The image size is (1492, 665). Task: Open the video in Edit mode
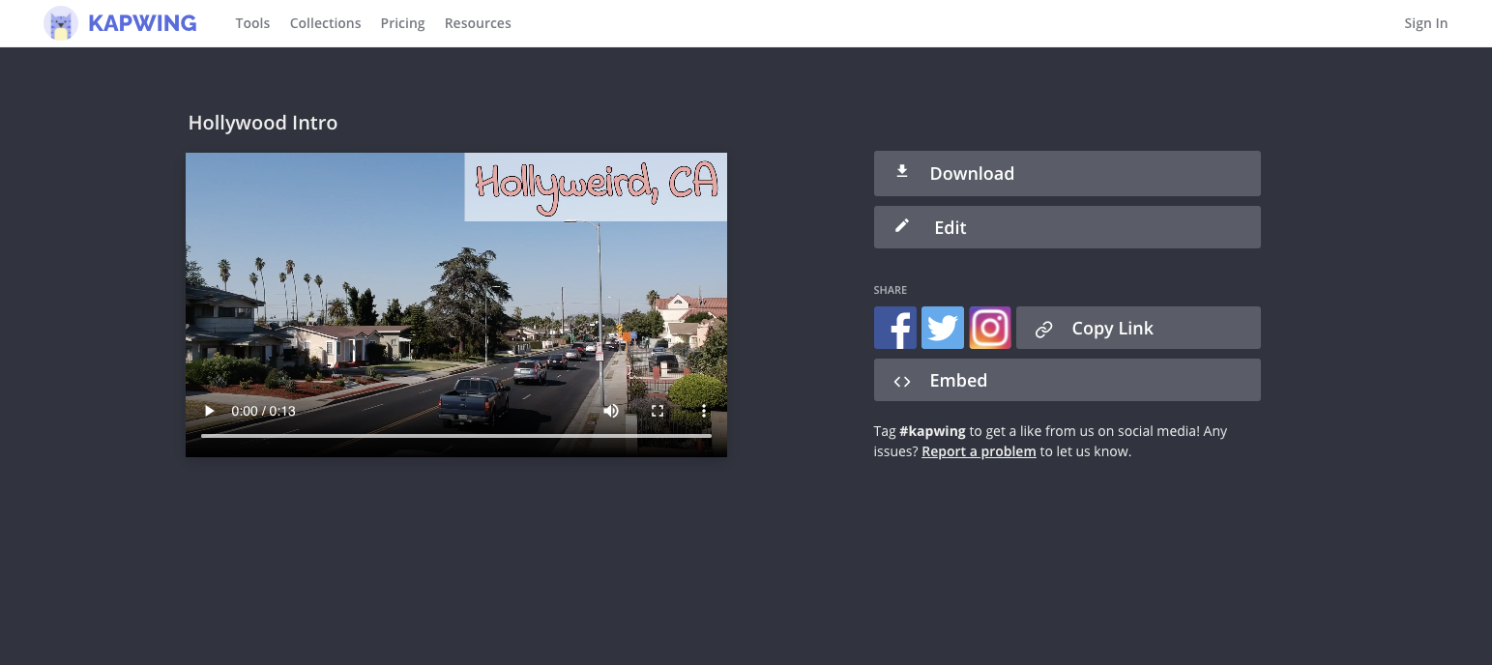tap(1067, 227)
